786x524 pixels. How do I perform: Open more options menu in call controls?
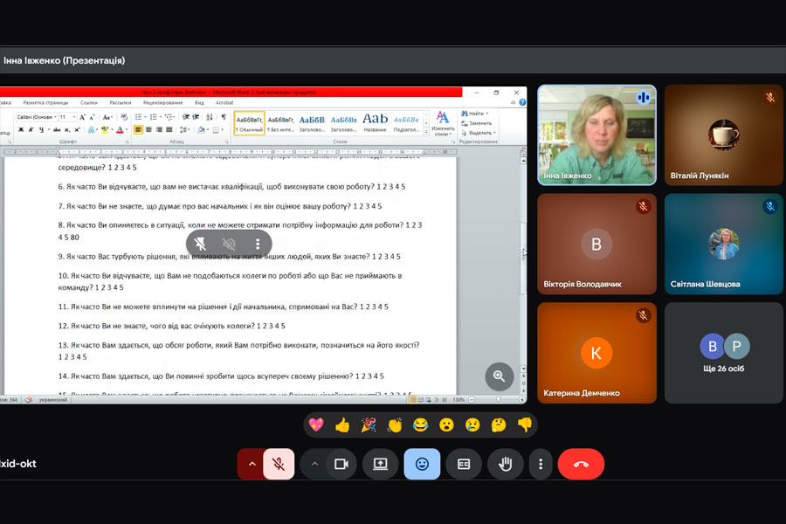(x=541, y=464)
